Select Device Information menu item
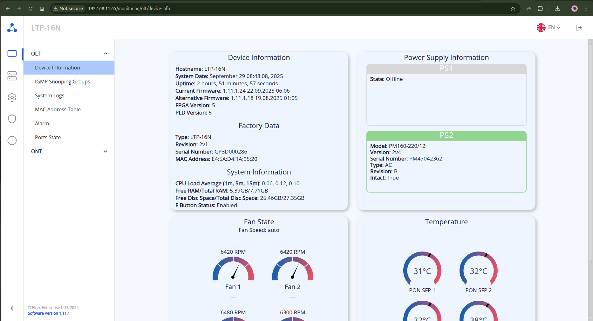This screenshot has height=321, width=593. pos(58,68)
